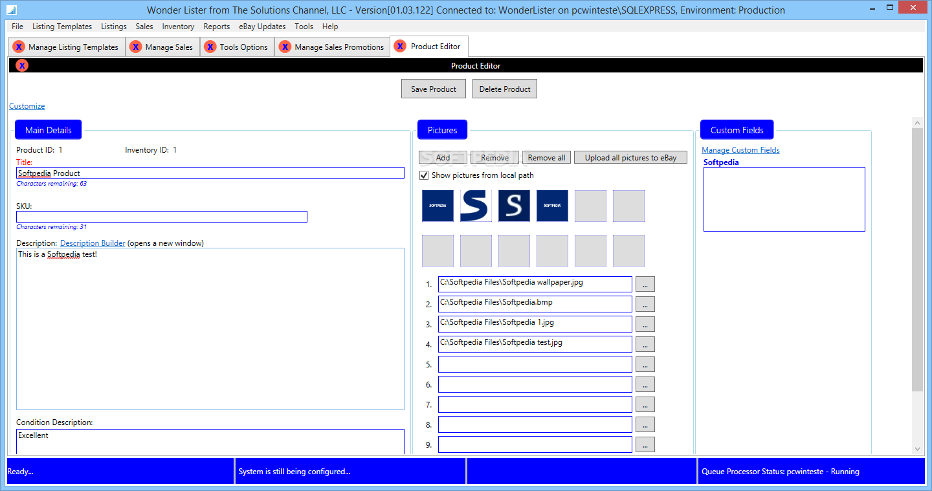This screenshot has width=932, height=491.
Task: Click the Add picture button
Action: click(443, 157)
